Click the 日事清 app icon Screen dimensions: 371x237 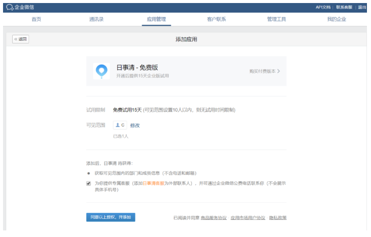tap(102, 71)
